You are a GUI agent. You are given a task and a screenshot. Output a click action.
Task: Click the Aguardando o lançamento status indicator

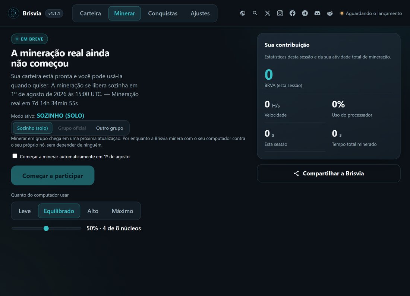[x=371, y=13]
